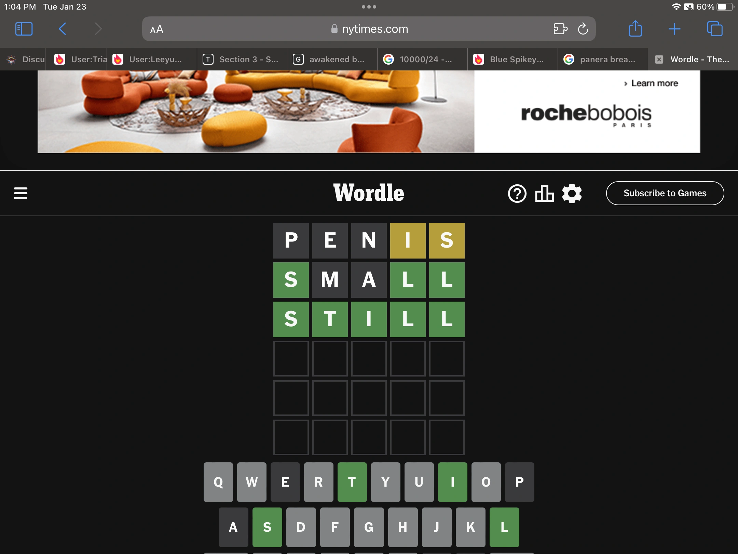
Task: Open Wordle settings gear icon
Action: 572,194
